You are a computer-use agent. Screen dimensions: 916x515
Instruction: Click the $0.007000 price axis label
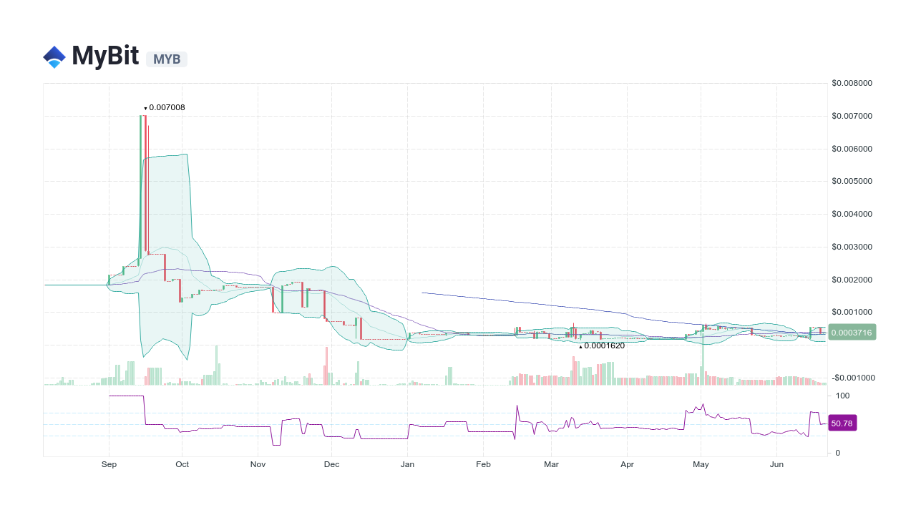coord(852,116)
